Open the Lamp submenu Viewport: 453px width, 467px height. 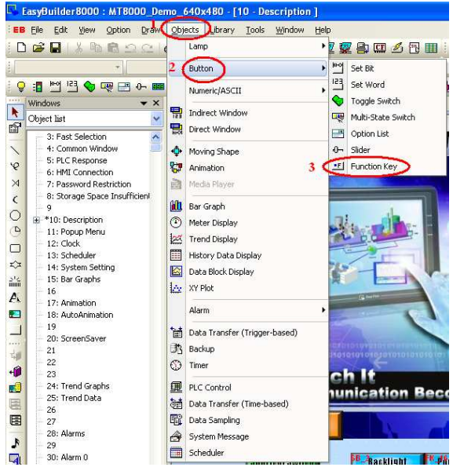point(248,46)
